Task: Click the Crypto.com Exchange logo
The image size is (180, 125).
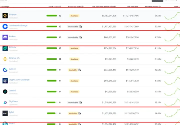Action: coord(5,81)
